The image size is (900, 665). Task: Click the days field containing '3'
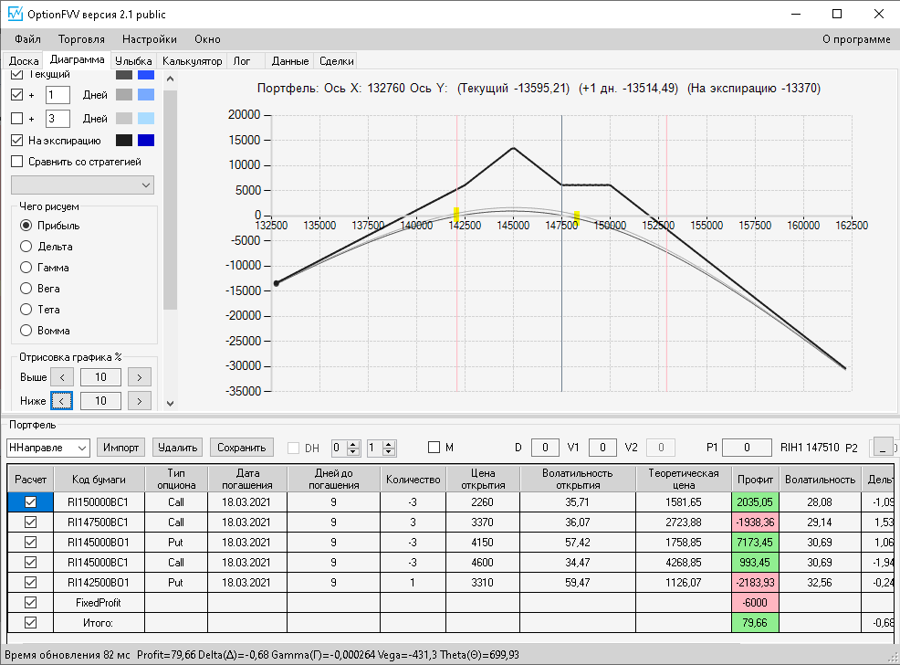58,119
